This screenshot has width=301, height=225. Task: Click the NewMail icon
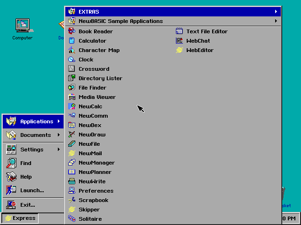coord(71,153)
